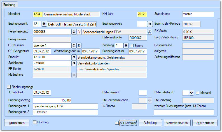Toggle the Quittung checkbox
The image size is (222, 132).
pos(35,122)
